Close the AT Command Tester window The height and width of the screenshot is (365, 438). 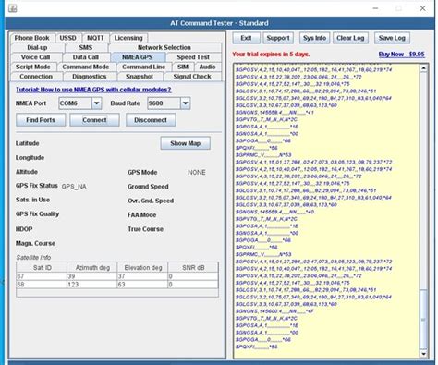pyautogui.click(x=422, y=8)
